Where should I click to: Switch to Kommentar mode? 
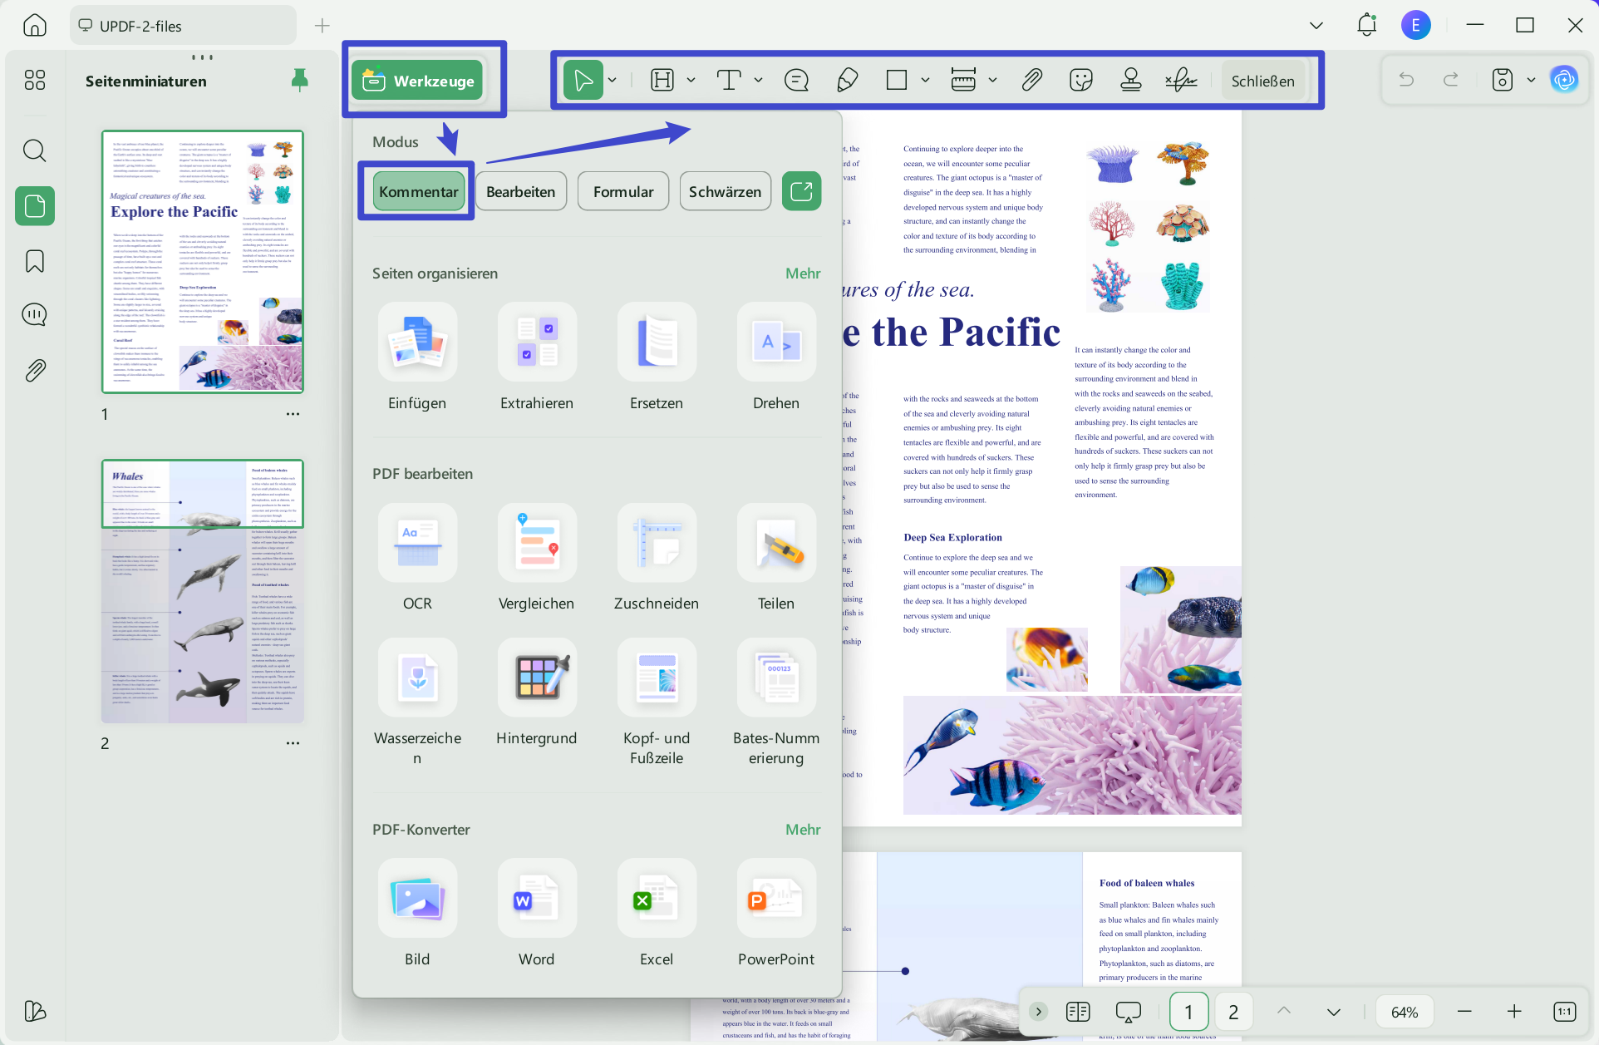418,192
